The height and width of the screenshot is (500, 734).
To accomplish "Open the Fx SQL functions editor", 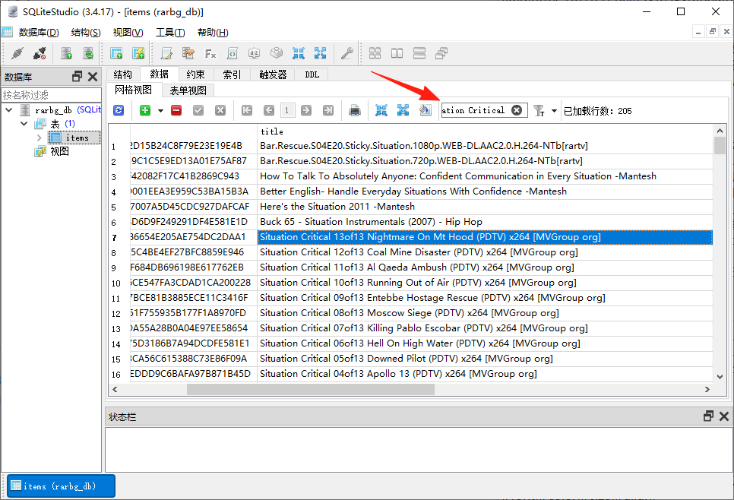I will pos(210,53).
